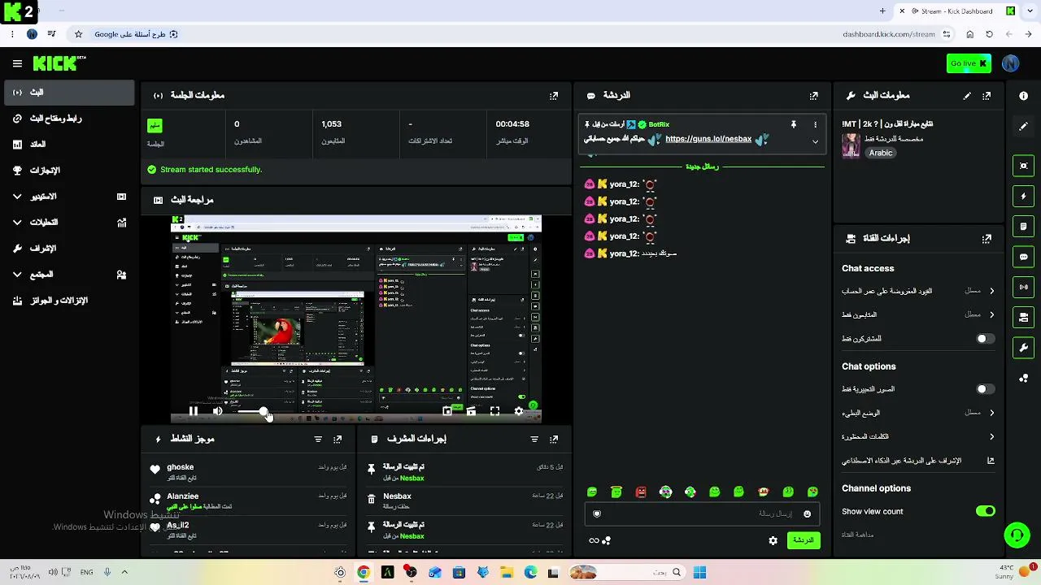Toggle the wrench stream info icon in the right rail
The width and height of the screenshot is (1041, 585).
(1024, 348)
